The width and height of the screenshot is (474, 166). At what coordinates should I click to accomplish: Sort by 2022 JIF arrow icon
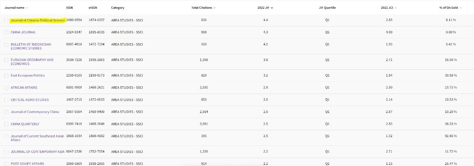[x=272, y=8]
